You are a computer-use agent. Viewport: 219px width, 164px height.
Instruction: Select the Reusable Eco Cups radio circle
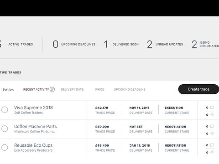5,148
